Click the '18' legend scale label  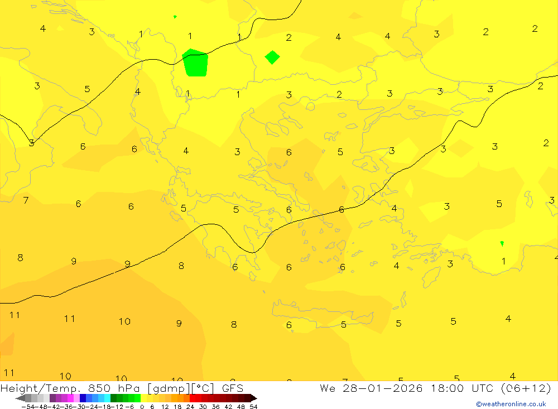click(x=177, y=407)
